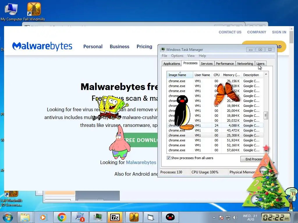Click the process list scrollbar thumb

pos(266,115)
